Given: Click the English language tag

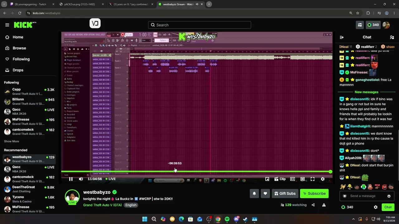Looking at the screenshot, I should pos(131,205).
